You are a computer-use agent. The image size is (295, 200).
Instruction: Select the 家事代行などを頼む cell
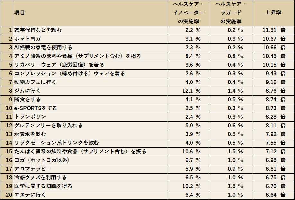coord(90,30)
